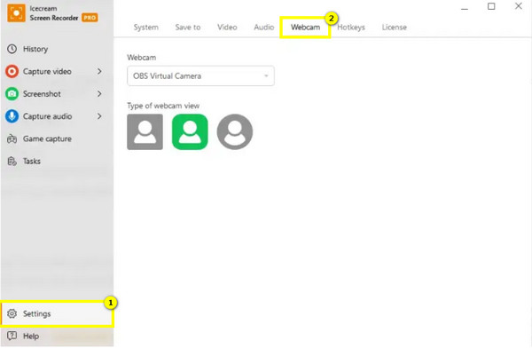Expand the Capture video submenu chevron
The width and height of the screenshot is (532, 348).
(x=99, y=71)
